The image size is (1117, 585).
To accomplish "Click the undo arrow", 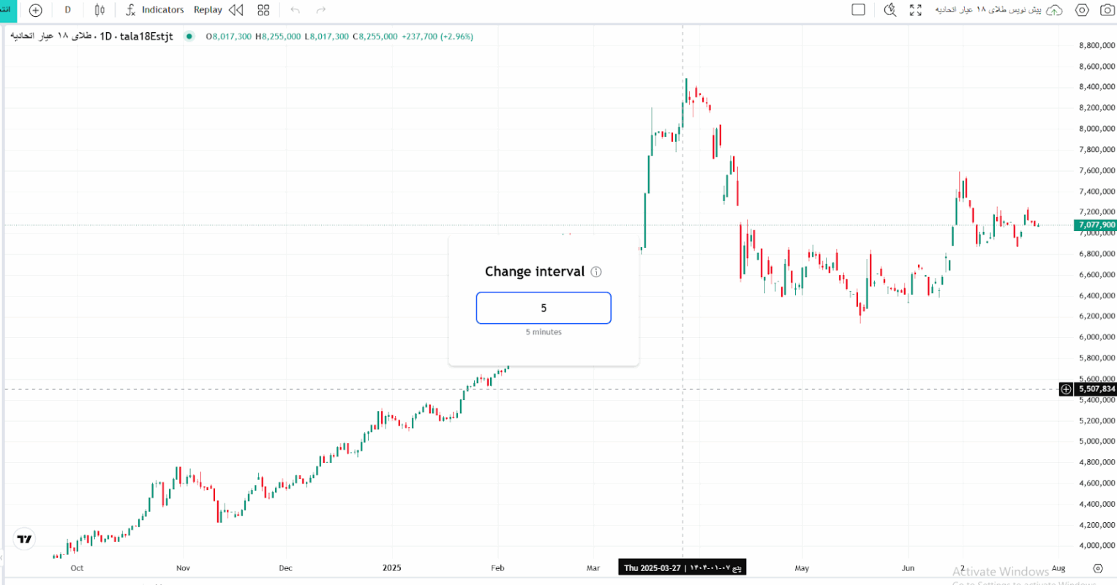I will click(296, 10).
